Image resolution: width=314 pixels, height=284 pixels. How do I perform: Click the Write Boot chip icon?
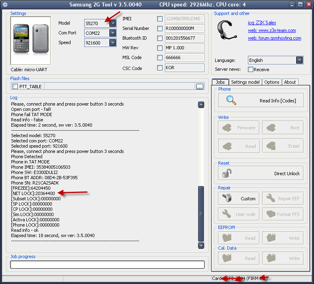coord(271,127)
